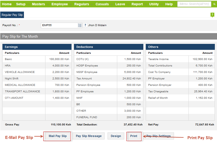
Task: Click the question mark beside payroll field
Action: (85, 25)
